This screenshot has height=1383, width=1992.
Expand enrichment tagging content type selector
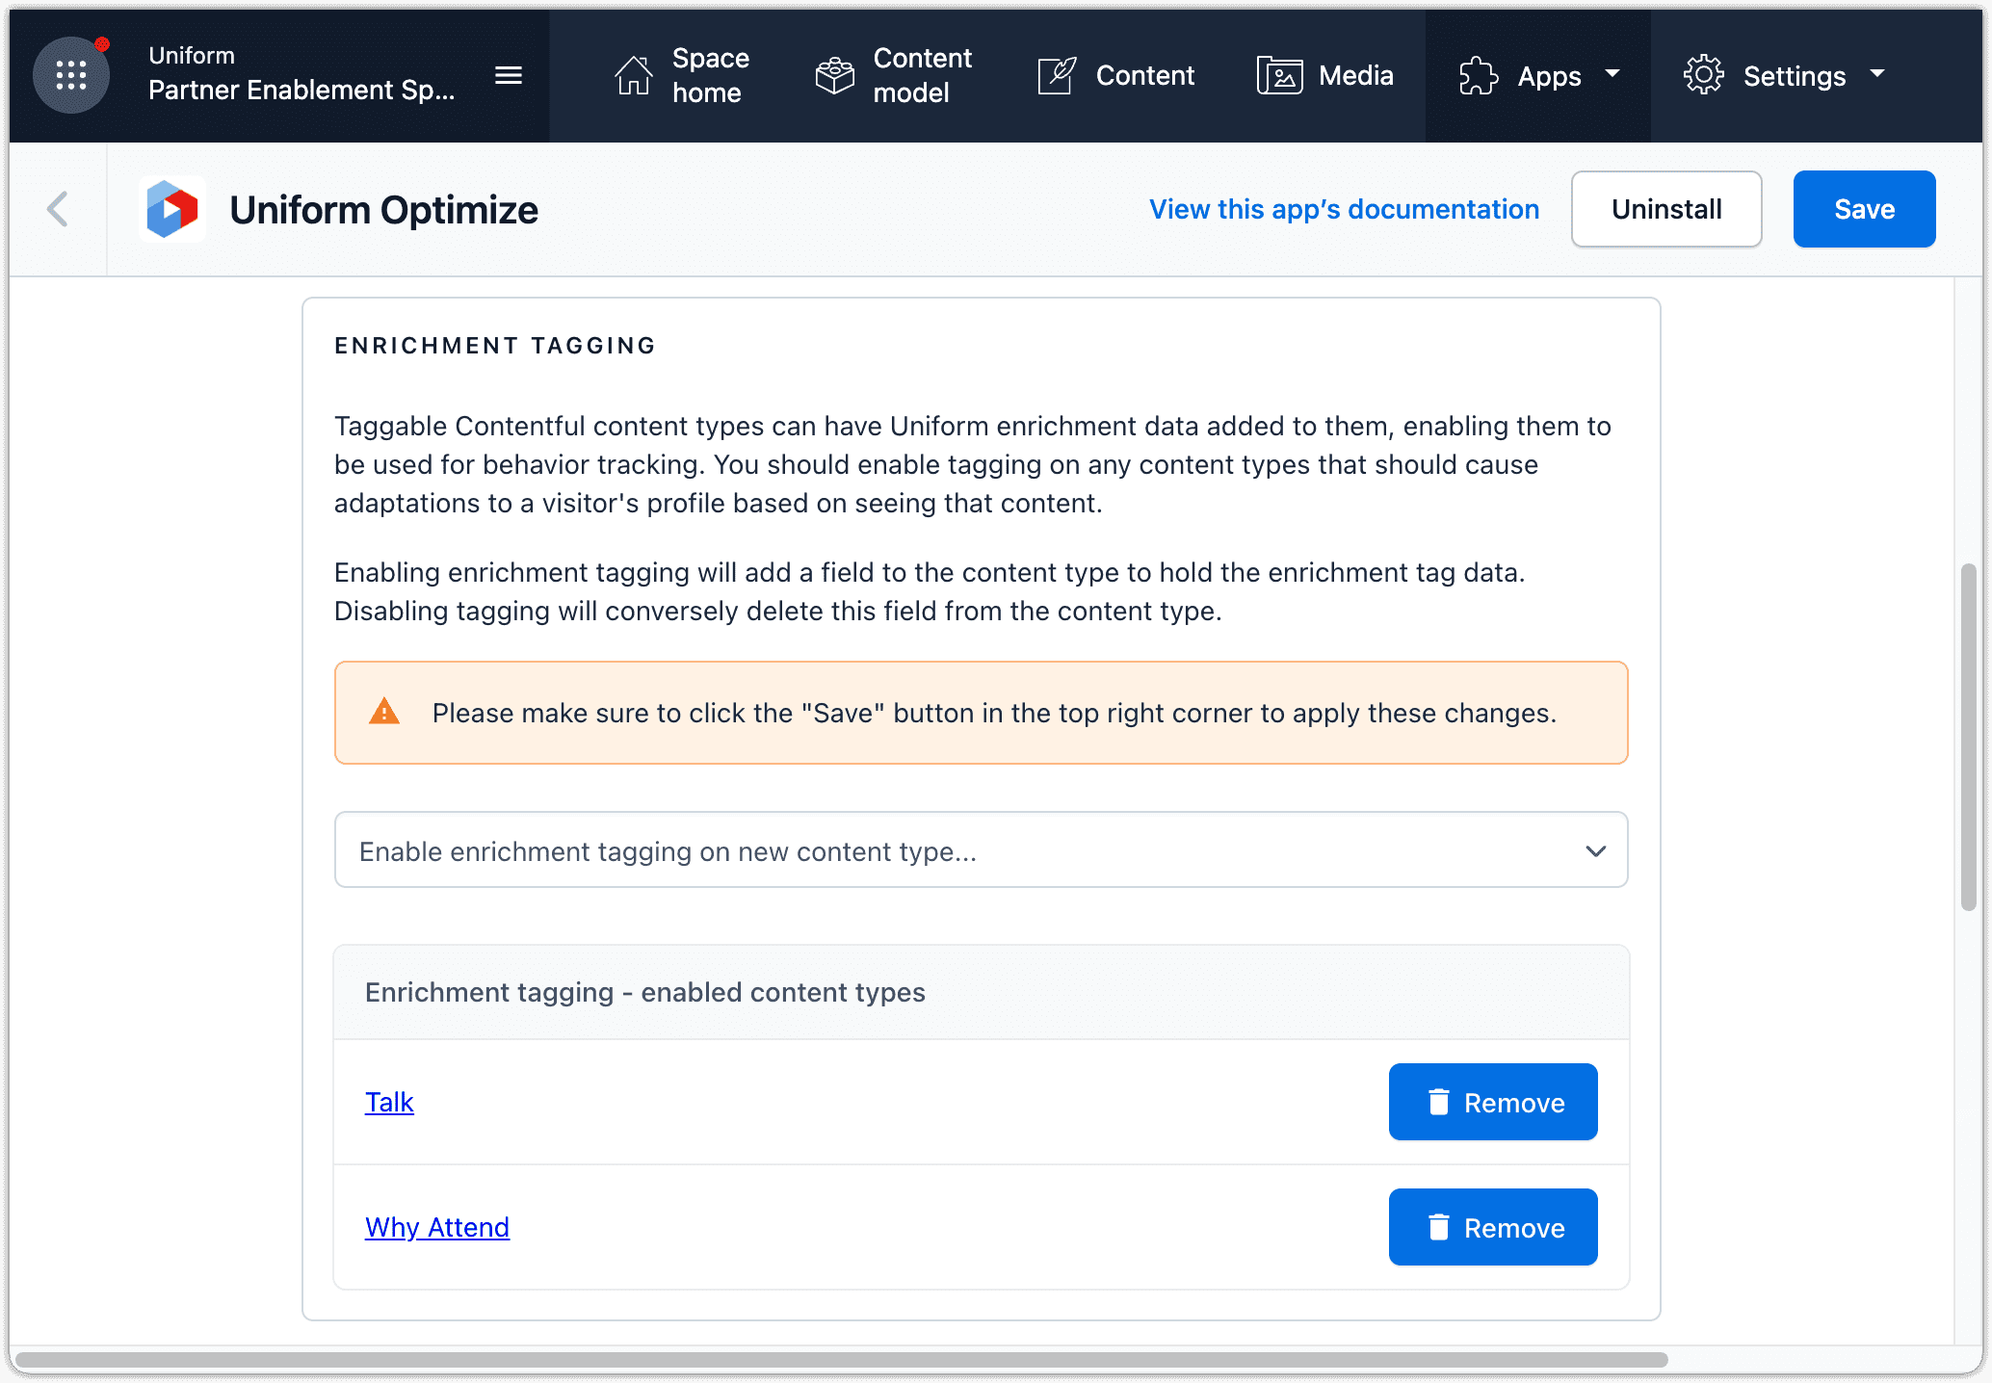pos(981,850)
